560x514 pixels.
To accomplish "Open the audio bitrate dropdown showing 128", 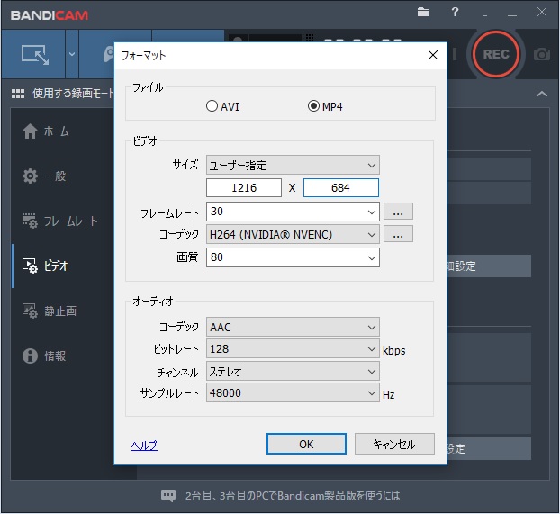I will [293, 348].
